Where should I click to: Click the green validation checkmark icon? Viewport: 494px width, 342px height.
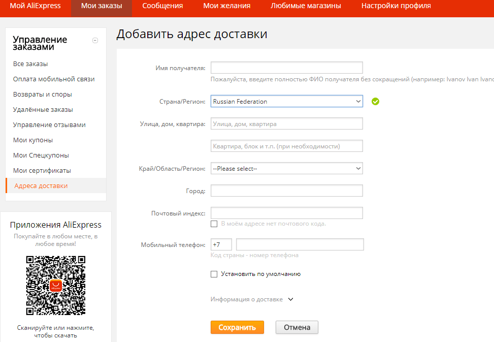[375, 102]
